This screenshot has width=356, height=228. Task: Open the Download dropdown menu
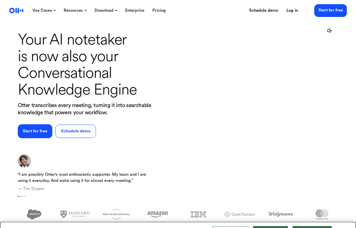pyautogui.click(x=106, y=10)
